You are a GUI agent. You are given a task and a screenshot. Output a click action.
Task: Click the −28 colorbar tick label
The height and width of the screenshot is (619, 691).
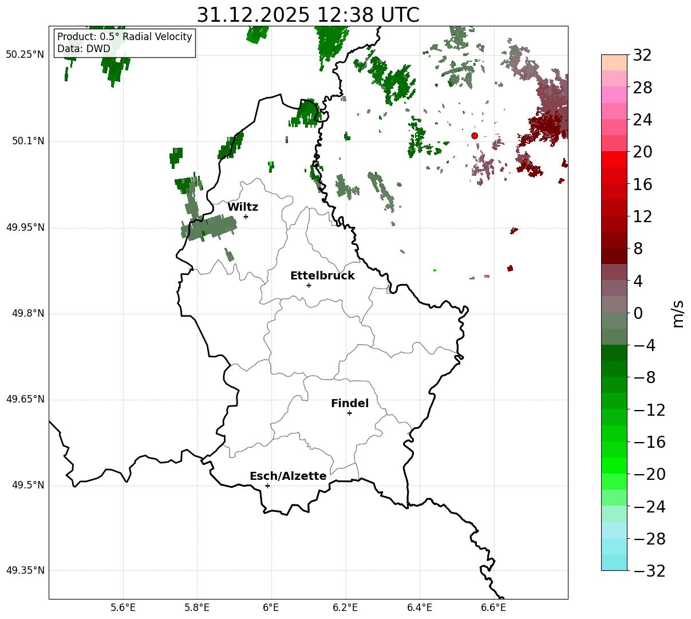[x=649, y=539]
